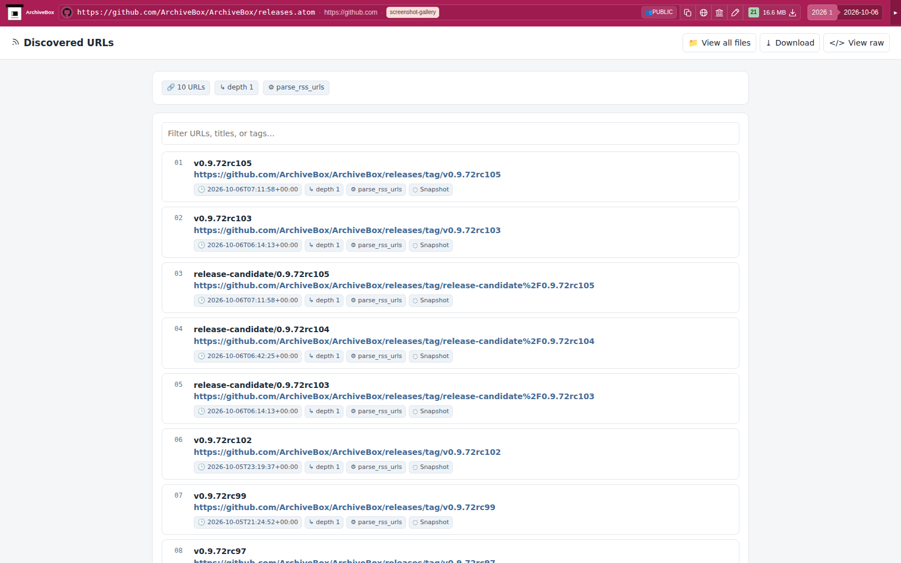The height and width of the screenshot is (563, 901).
Task: Click the PUBLIC visibility badge
Action: pyautogui.click(x=659, y=12)
